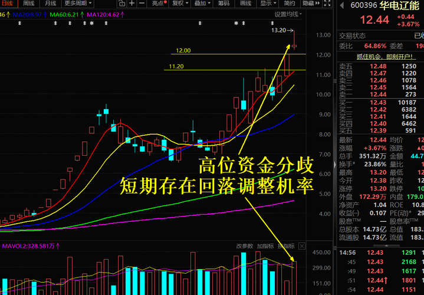This screenshot has width=424, height=295.
Task: Click the 总手 351.32万 value
Action: (372, 156)
